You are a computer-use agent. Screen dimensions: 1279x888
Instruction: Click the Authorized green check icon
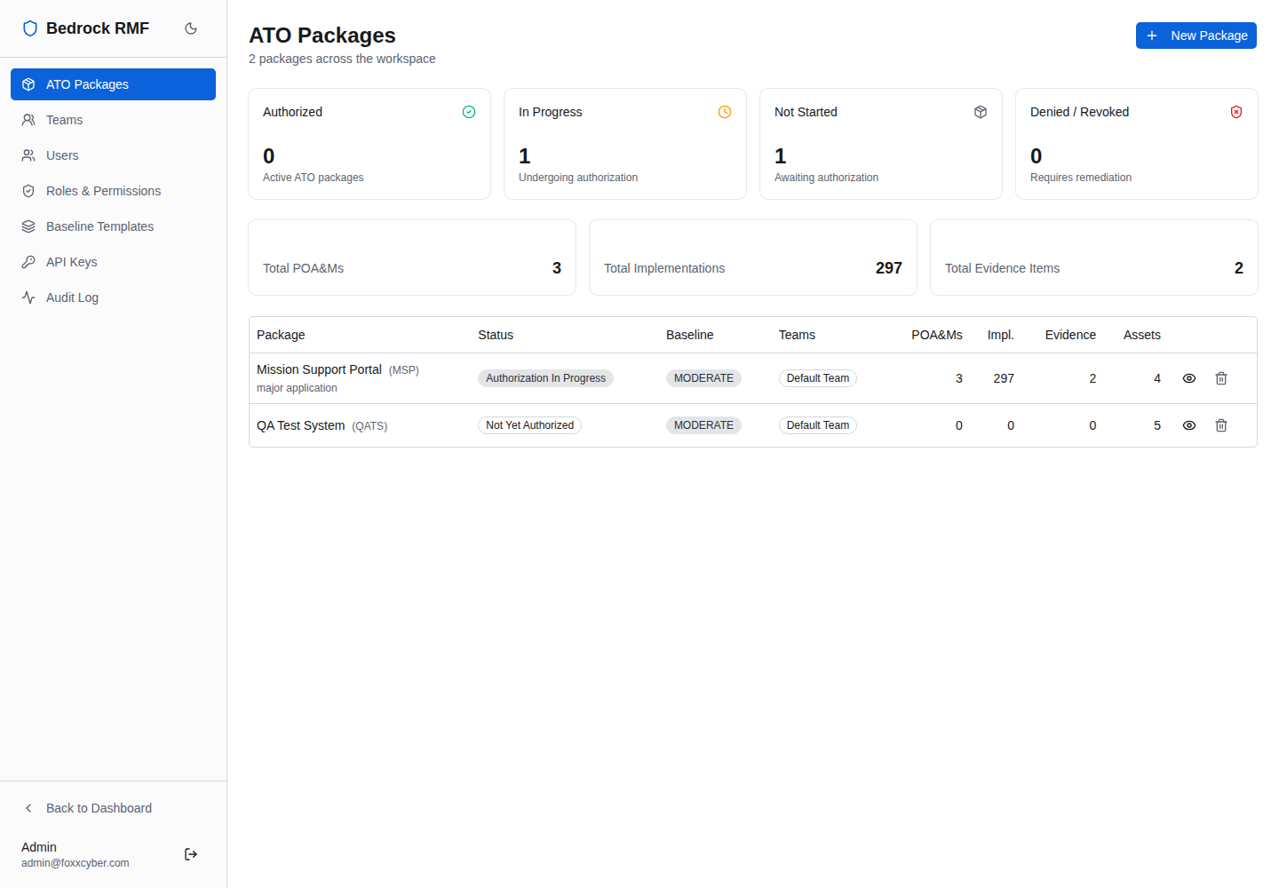tap(469, 112)
